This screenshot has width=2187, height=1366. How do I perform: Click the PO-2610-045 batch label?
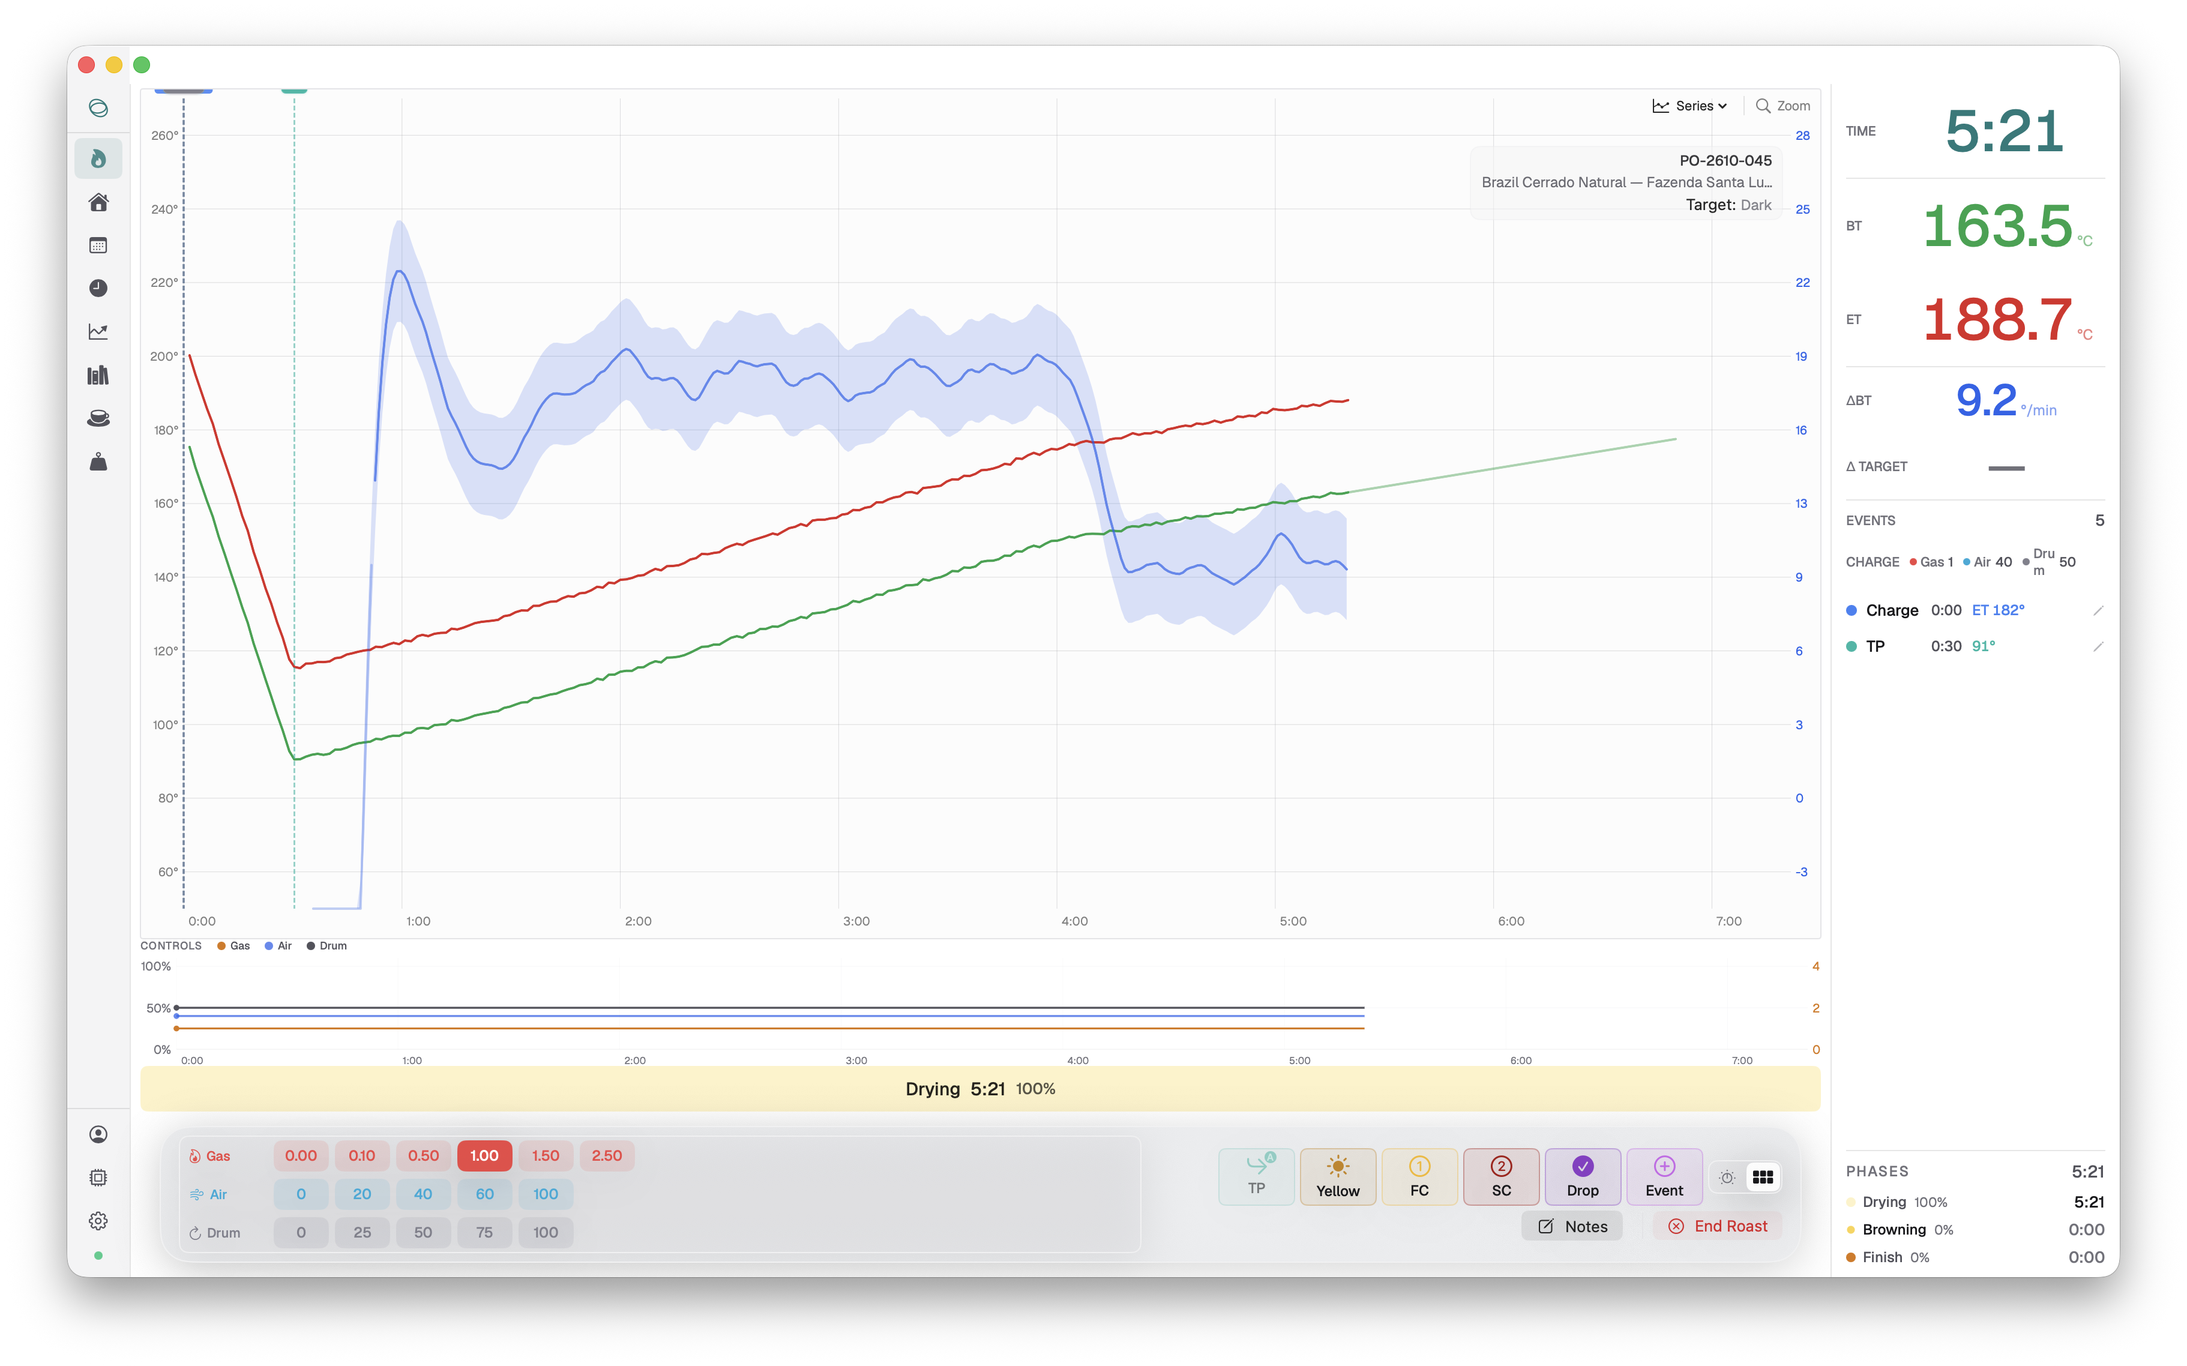1725,161
